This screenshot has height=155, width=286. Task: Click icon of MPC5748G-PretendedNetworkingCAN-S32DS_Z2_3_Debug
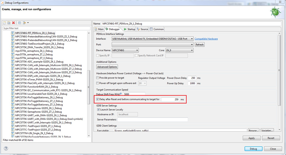tap(13, 37)
